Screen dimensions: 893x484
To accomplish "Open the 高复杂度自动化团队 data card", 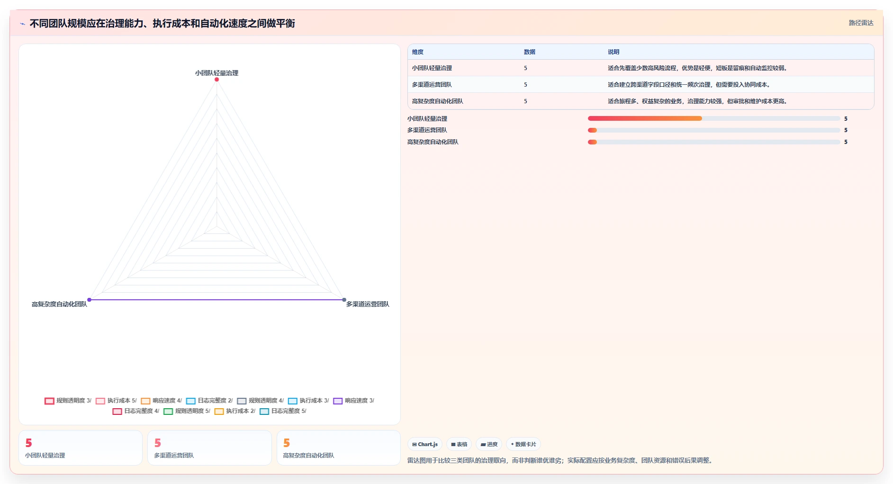I will click(339, 448).
